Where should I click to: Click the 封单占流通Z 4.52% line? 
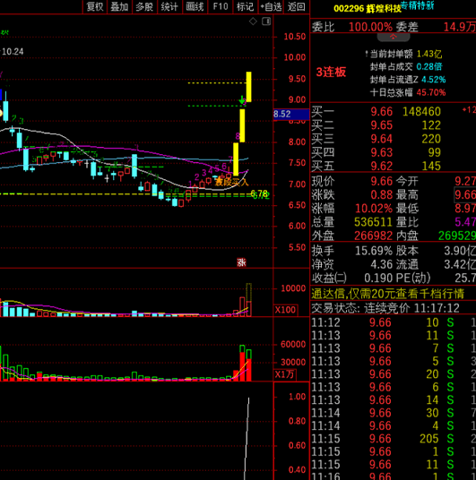408,80
